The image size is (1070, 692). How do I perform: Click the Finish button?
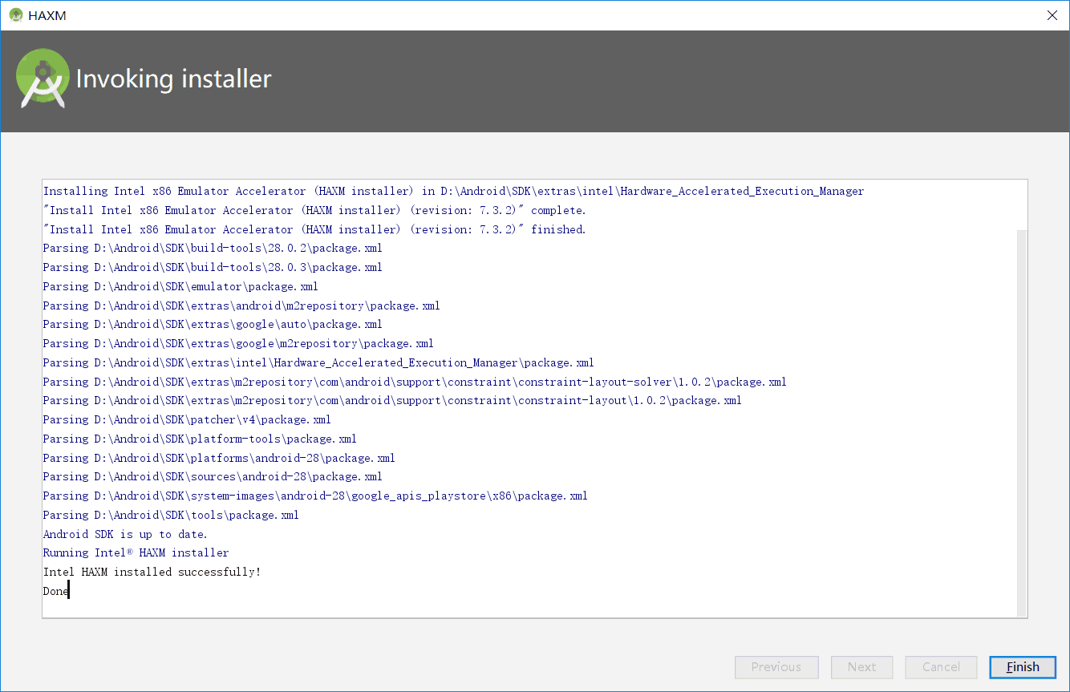[x=1023, y=667]
